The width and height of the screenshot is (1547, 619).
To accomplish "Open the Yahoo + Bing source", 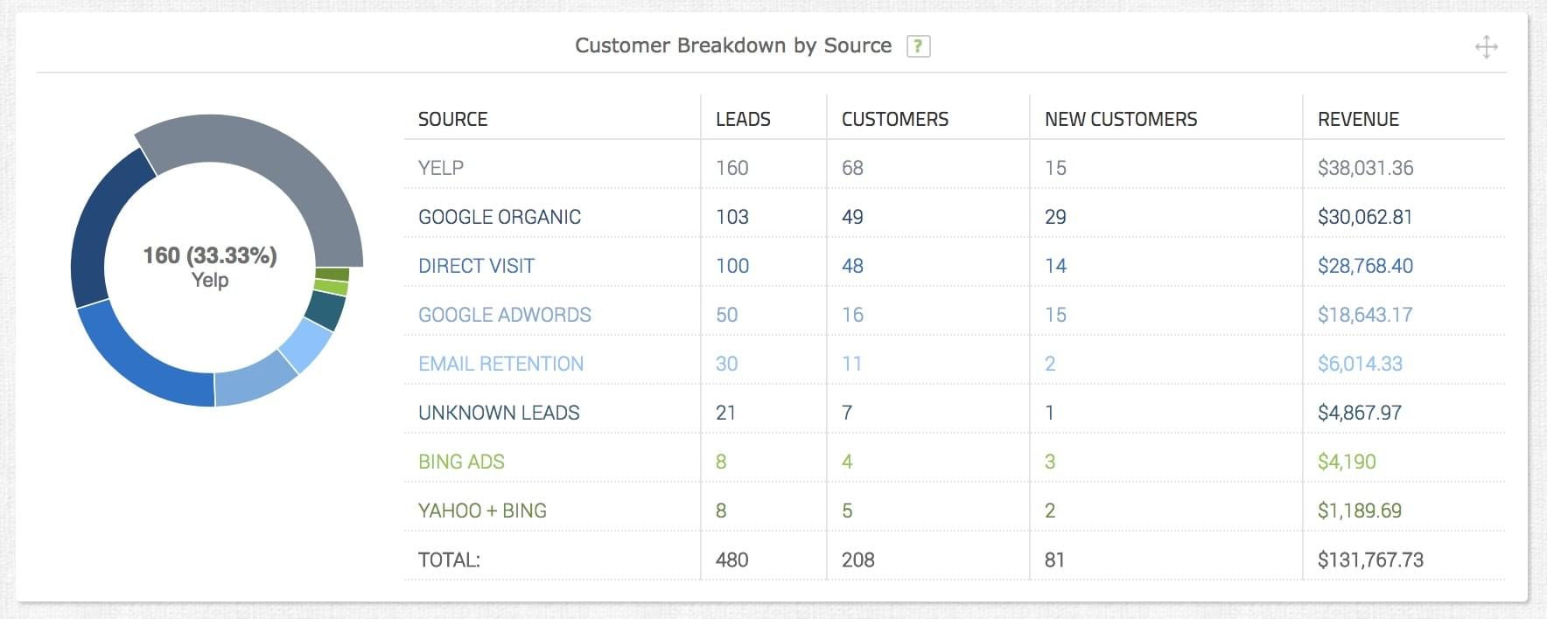I will pos(482,511).
